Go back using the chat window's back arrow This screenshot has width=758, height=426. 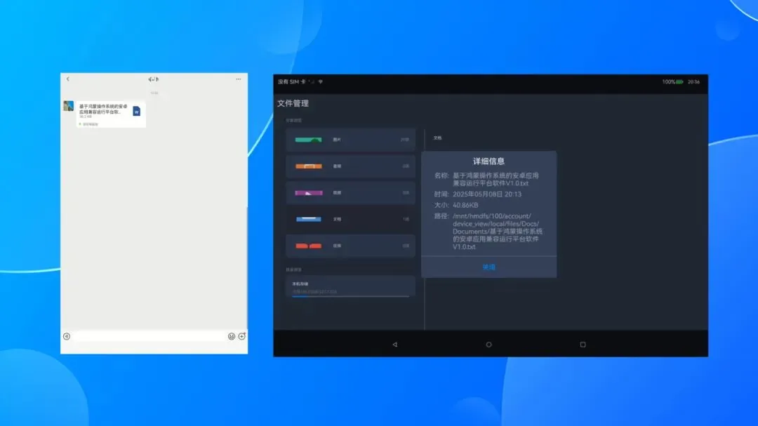[x=67, y=79]
